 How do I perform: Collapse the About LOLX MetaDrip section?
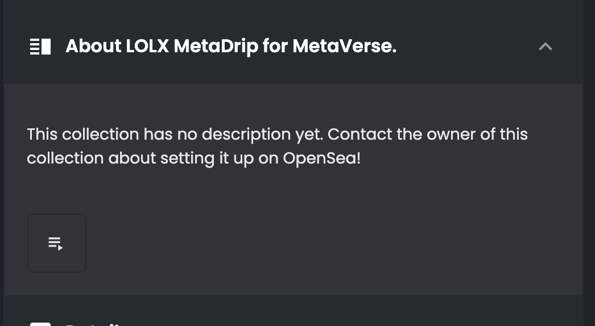(x=545, y=47)
